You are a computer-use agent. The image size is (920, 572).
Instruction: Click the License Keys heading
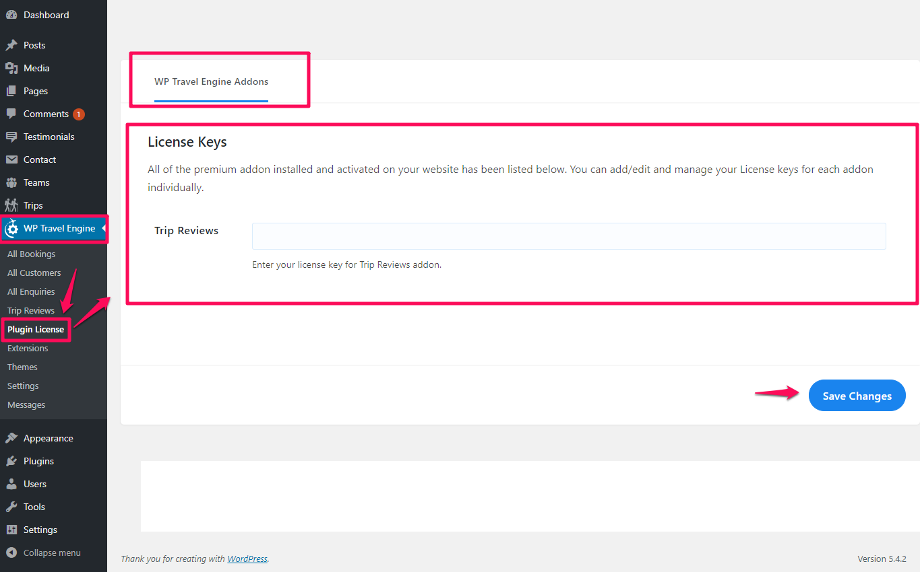pos(187,142)
